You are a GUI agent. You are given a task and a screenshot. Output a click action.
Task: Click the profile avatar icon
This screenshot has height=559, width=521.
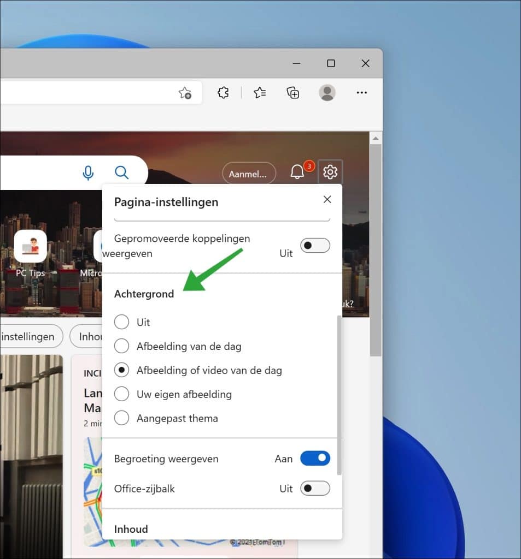pyautogui.click(x=327, y=93)
